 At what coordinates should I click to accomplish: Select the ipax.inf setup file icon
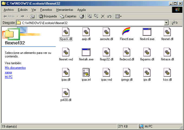[x=86, y=72]
